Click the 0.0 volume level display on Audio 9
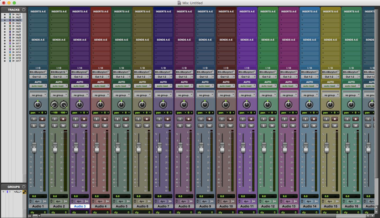The width and height of the screenshot is (380, 218). (205, 196)
